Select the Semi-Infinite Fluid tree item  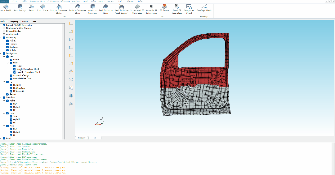coord(22,79)
